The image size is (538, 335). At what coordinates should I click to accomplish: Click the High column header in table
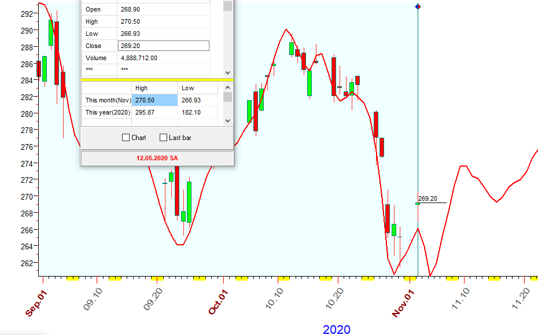(x=154, y=88)
